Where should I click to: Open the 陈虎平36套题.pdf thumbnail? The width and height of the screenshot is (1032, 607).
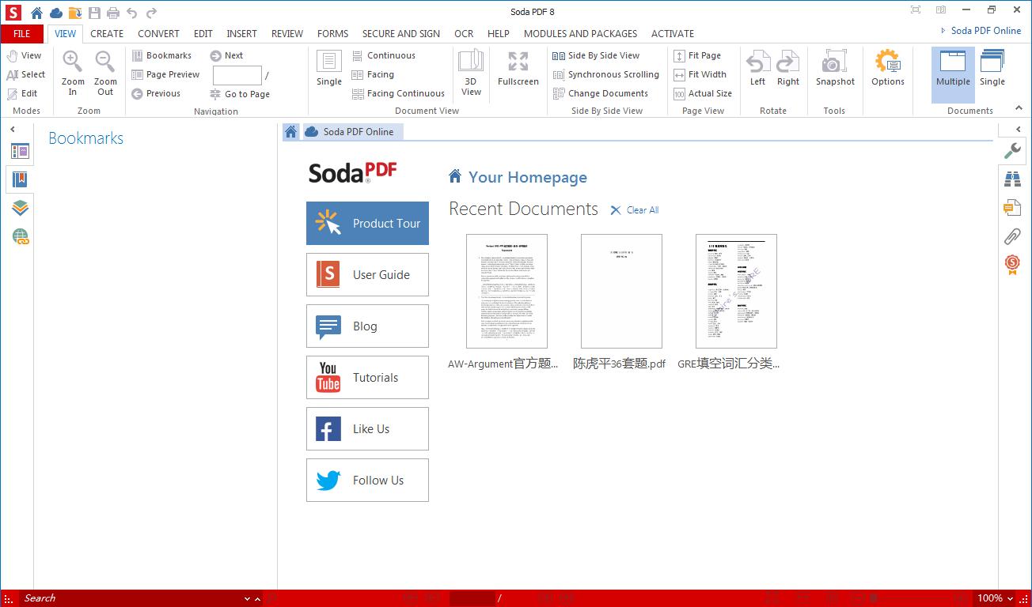click(621, 291)
